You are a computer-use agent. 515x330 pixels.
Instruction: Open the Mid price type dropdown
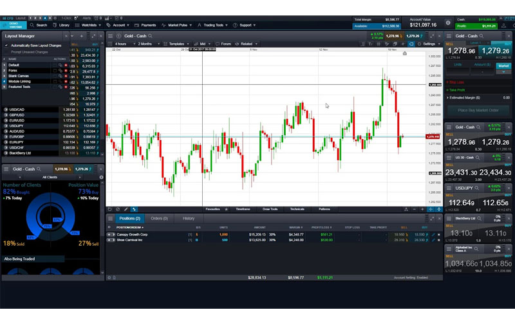coord(202,44)
